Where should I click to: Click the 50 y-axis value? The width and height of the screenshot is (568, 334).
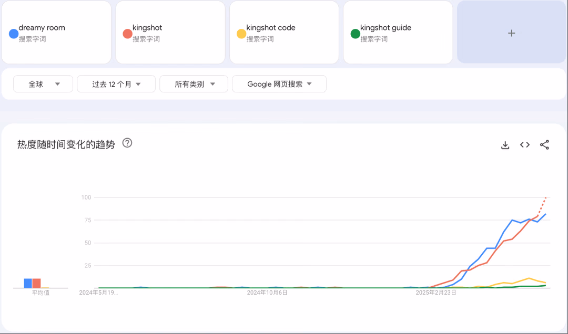[88, 243]
